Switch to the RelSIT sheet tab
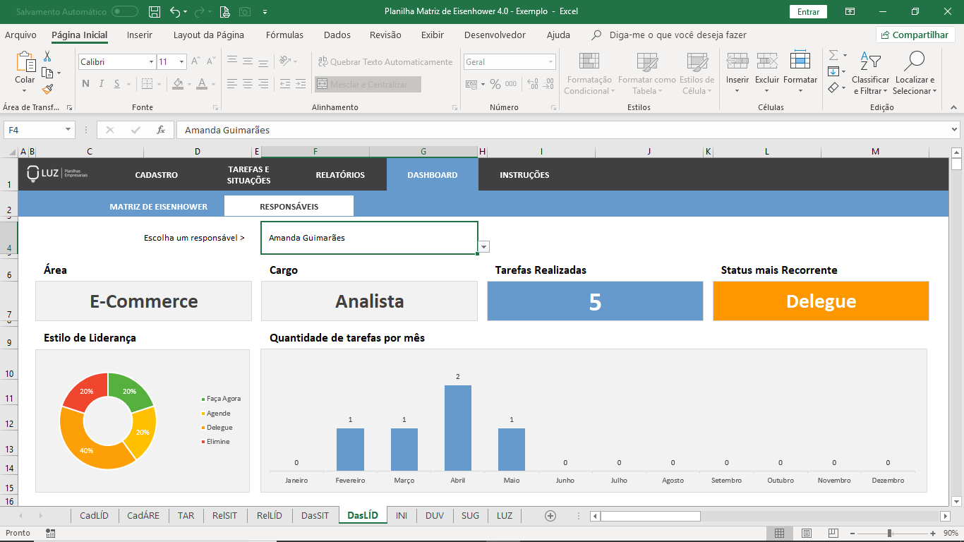Viewport: 964px width, 542px height. [x=224, y=516]
